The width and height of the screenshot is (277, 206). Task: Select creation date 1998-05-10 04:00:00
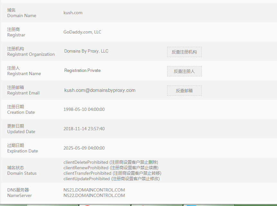(x=84, y=109)
